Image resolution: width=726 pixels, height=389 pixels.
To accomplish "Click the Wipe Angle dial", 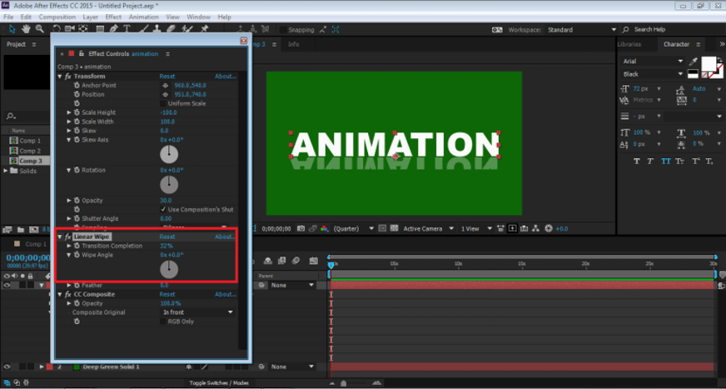I will point(169,270).
